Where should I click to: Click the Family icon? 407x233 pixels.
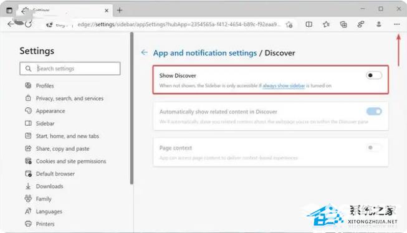point(28,199)
